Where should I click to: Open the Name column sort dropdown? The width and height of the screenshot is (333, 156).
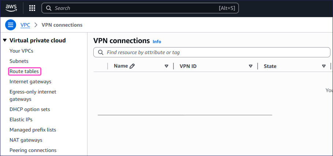(x=166, y=66)
